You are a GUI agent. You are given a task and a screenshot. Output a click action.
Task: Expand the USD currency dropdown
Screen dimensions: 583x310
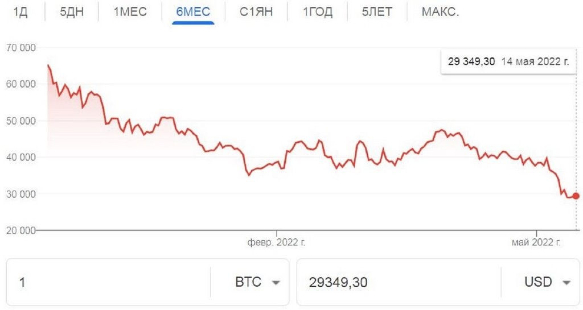pyautogui.click(x=538, y=282)
